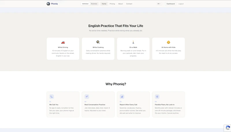
Task: Click the car emoji icon
Action: pos(63,42)
